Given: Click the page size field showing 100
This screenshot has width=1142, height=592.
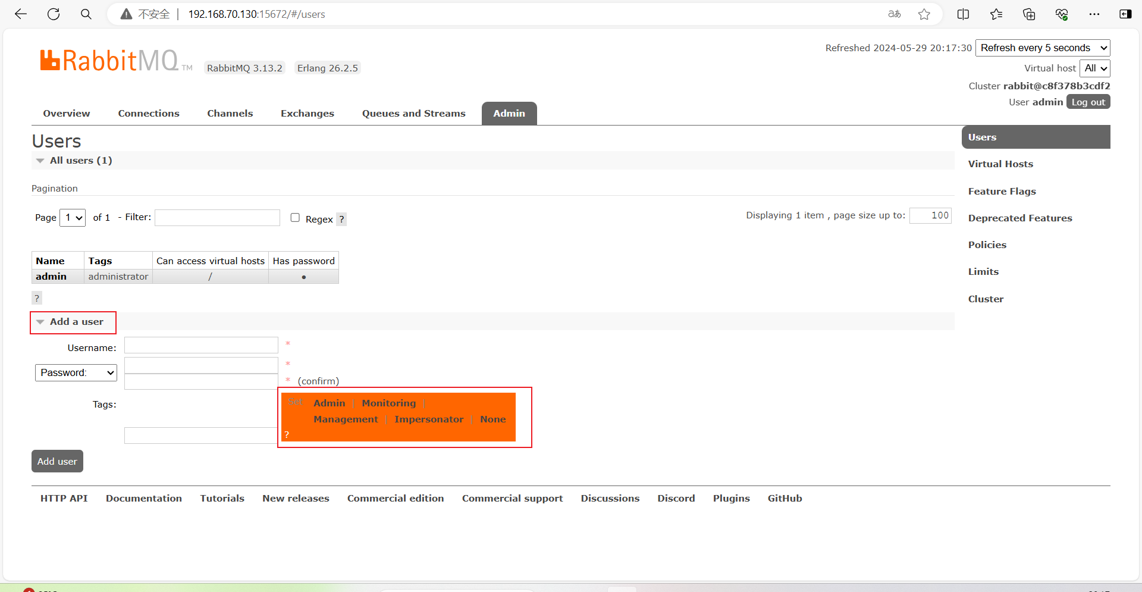Looking at the screenshot, I should (x=930, y=215).
